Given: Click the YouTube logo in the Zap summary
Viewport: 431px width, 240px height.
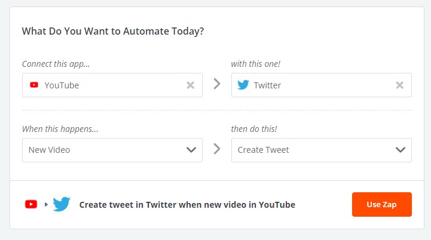Looking at the screenshot, I should pos(32,204).
